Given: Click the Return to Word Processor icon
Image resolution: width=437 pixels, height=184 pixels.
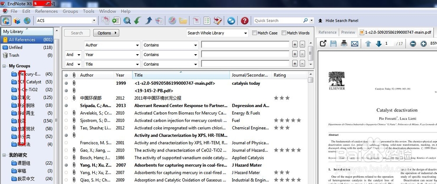Looking at the screenshot, I should click(x=218, y=21).
